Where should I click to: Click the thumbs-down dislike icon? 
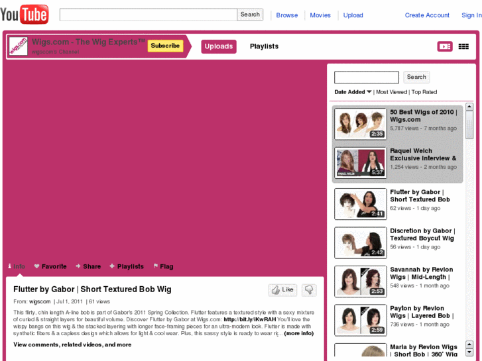click(x=309, y=289)
